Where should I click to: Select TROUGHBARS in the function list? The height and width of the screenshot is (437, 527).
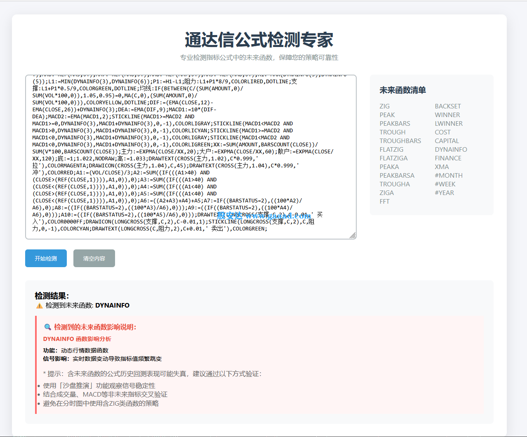click(x=400, y=141)
